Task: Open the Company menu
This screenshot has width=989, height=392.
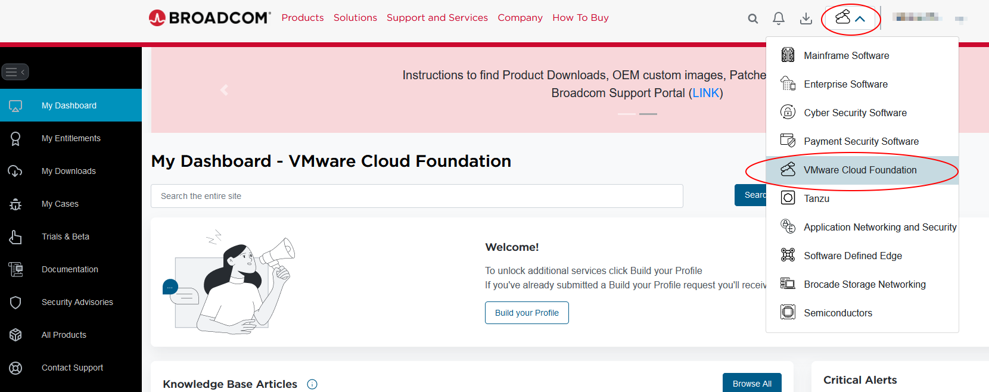Action: click(x=520, y=18)
